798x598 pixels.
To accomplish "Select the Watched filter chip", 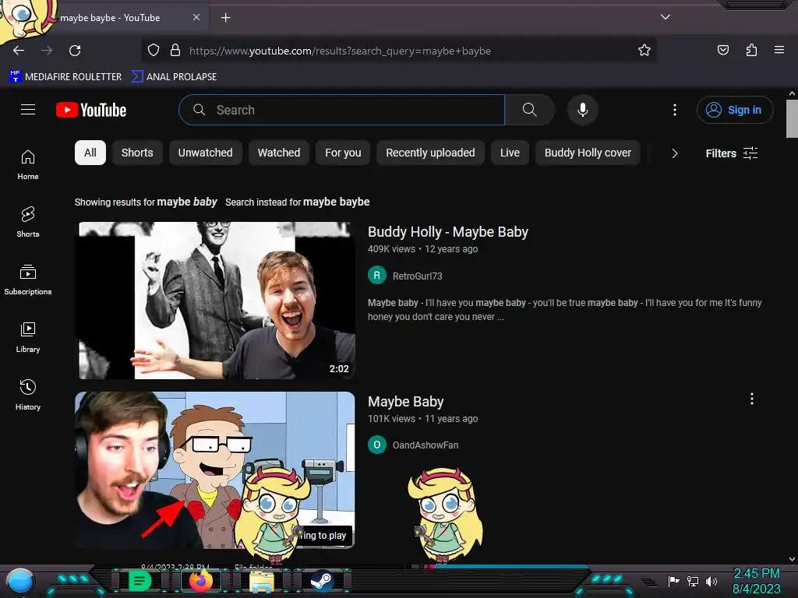I will tap(279, 153).
